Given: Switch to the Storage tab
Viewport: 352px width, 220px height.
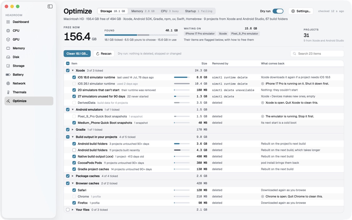Looking at the screenshot, I should [x=113, y=11].
